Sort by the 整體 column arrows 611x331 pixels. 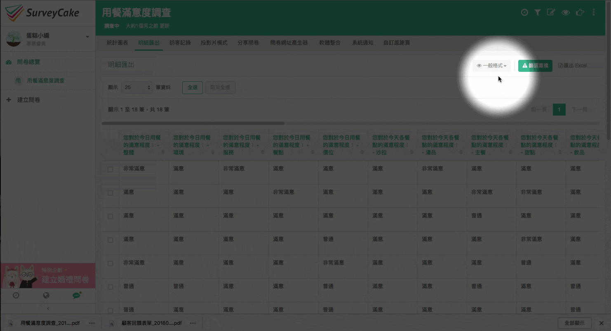pos(163,152)
